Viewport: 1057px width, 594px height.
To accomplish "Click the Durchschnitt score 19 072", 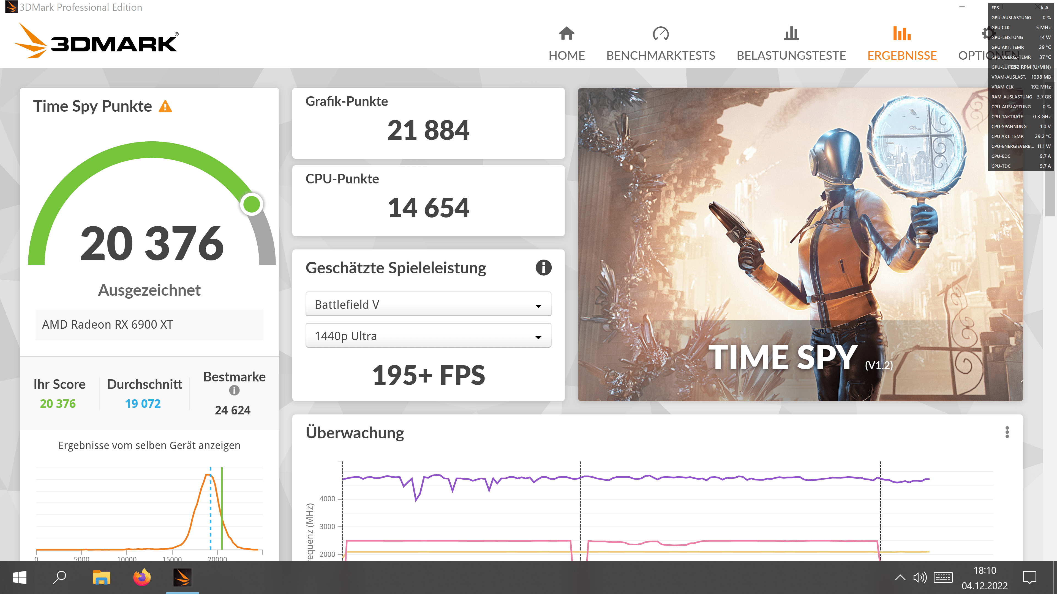I will coord(143,403).
